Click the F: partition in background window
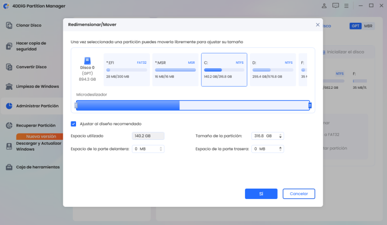387x225 pixels. pos(360,81)
